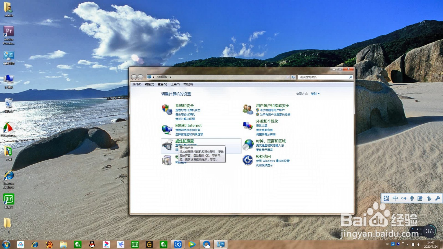Show hidden tray icons arrow
443x249 pixels.
(407, 245)
